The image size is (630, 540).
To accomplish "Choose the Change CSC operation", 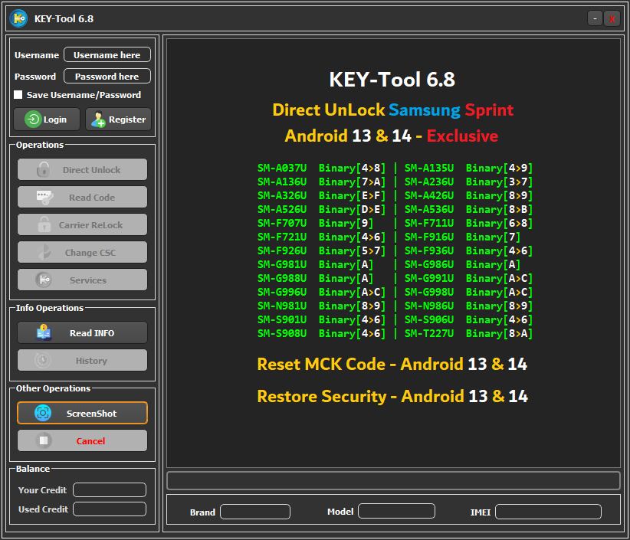I will 82,253.
